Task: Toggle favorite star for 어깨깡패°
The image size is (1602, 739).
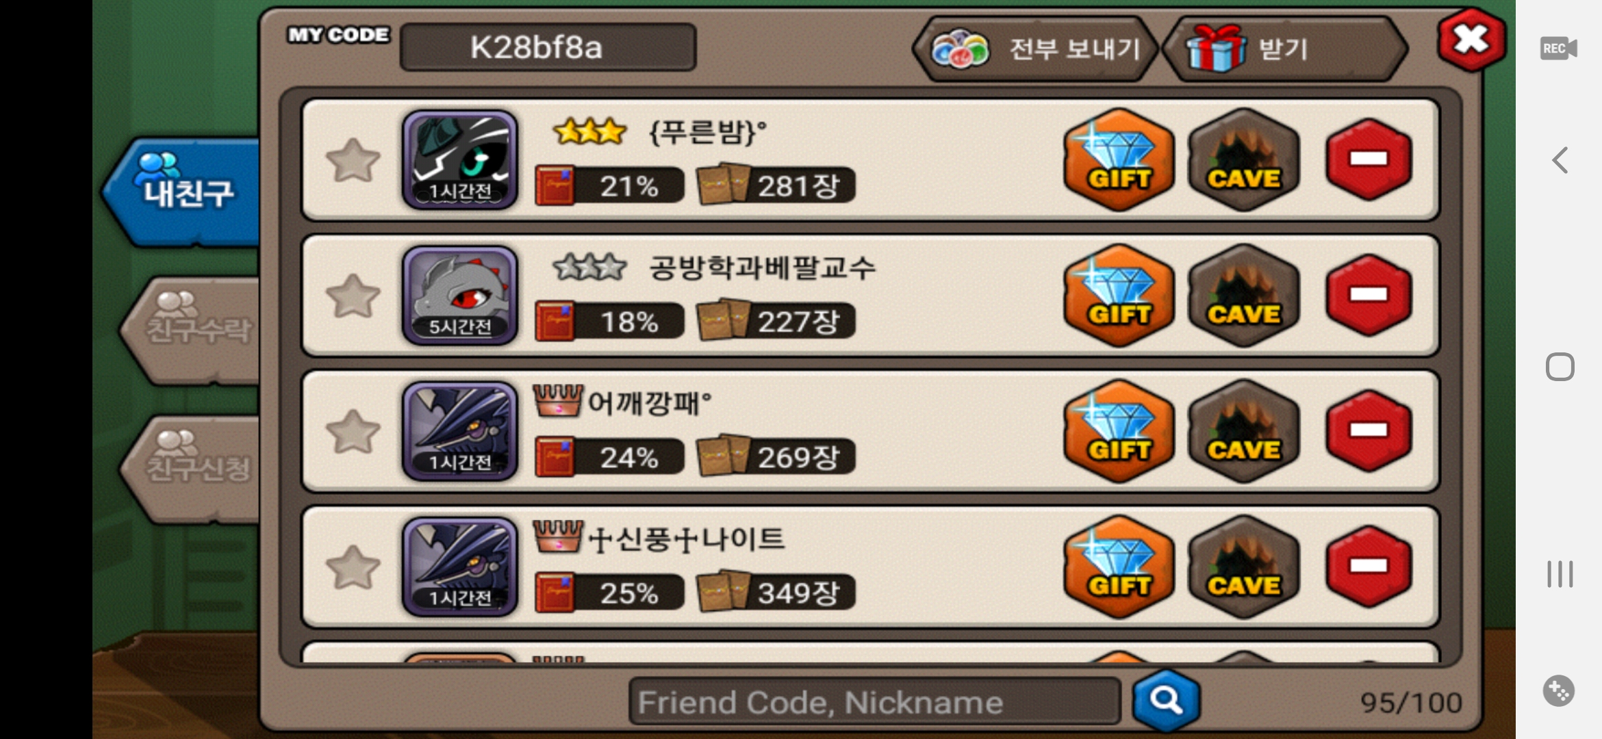Action: (x=353, y=432)
